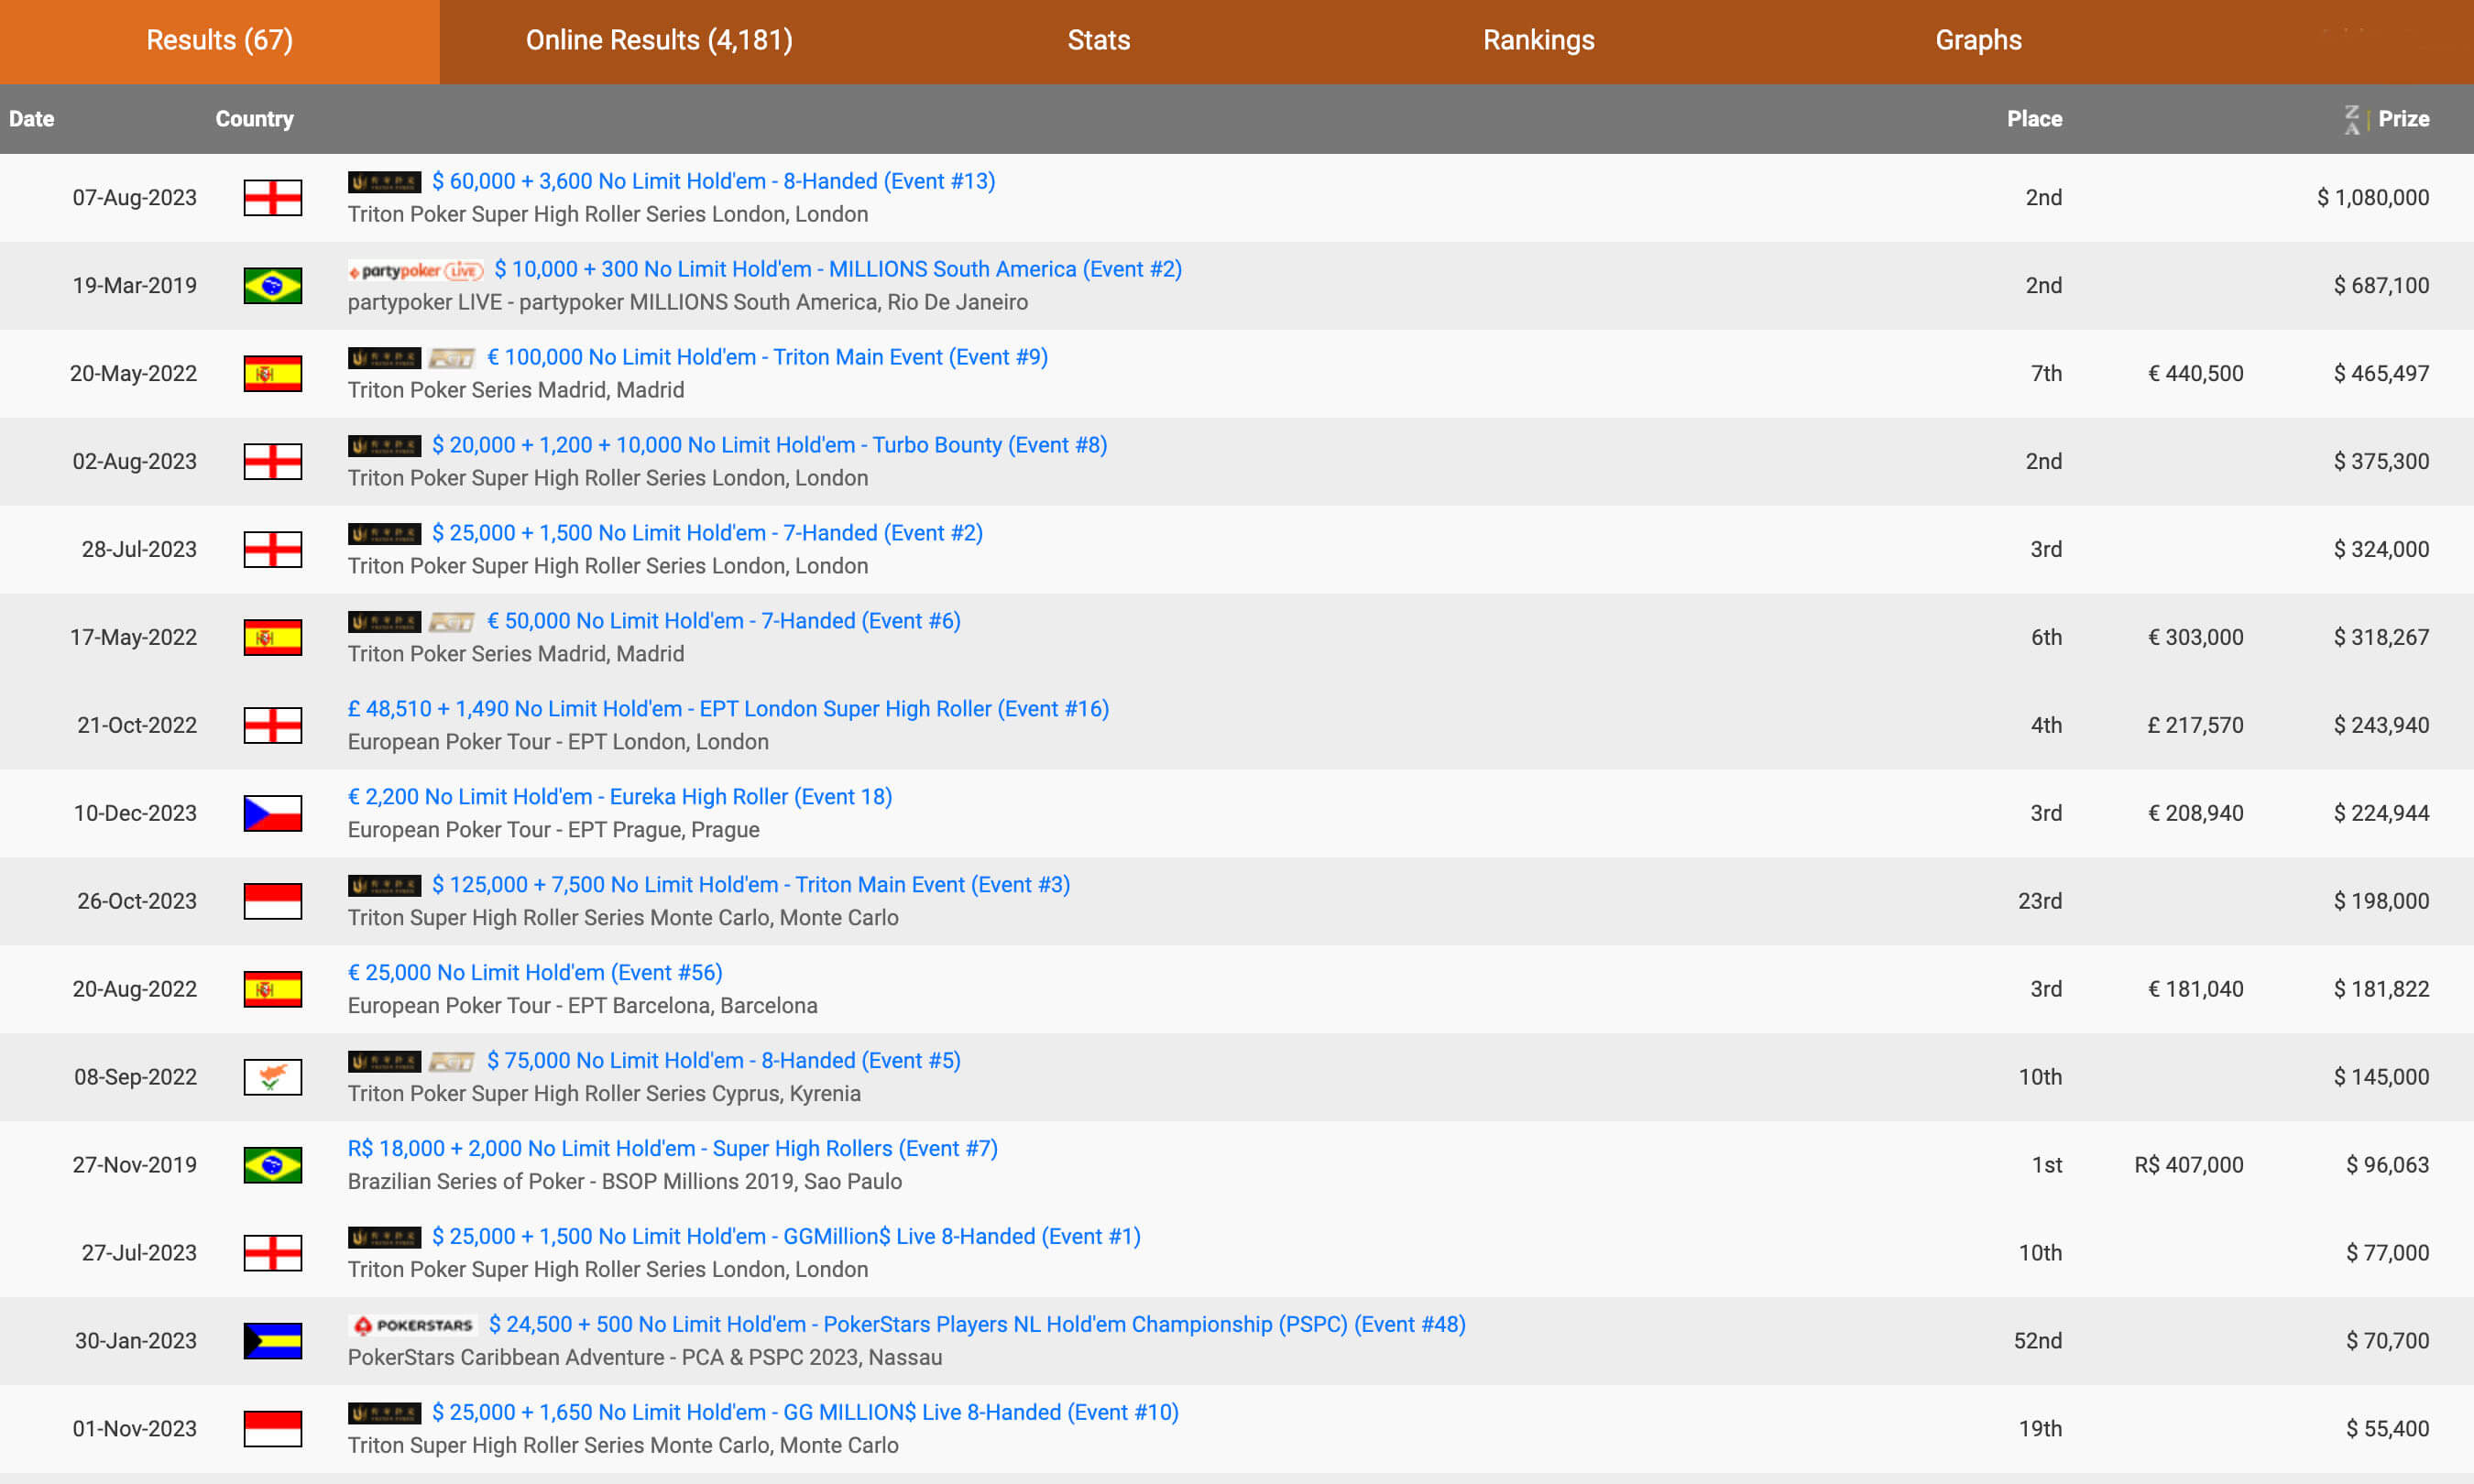
Task: Open EPT London Super High Roller link
Action: 727,709
